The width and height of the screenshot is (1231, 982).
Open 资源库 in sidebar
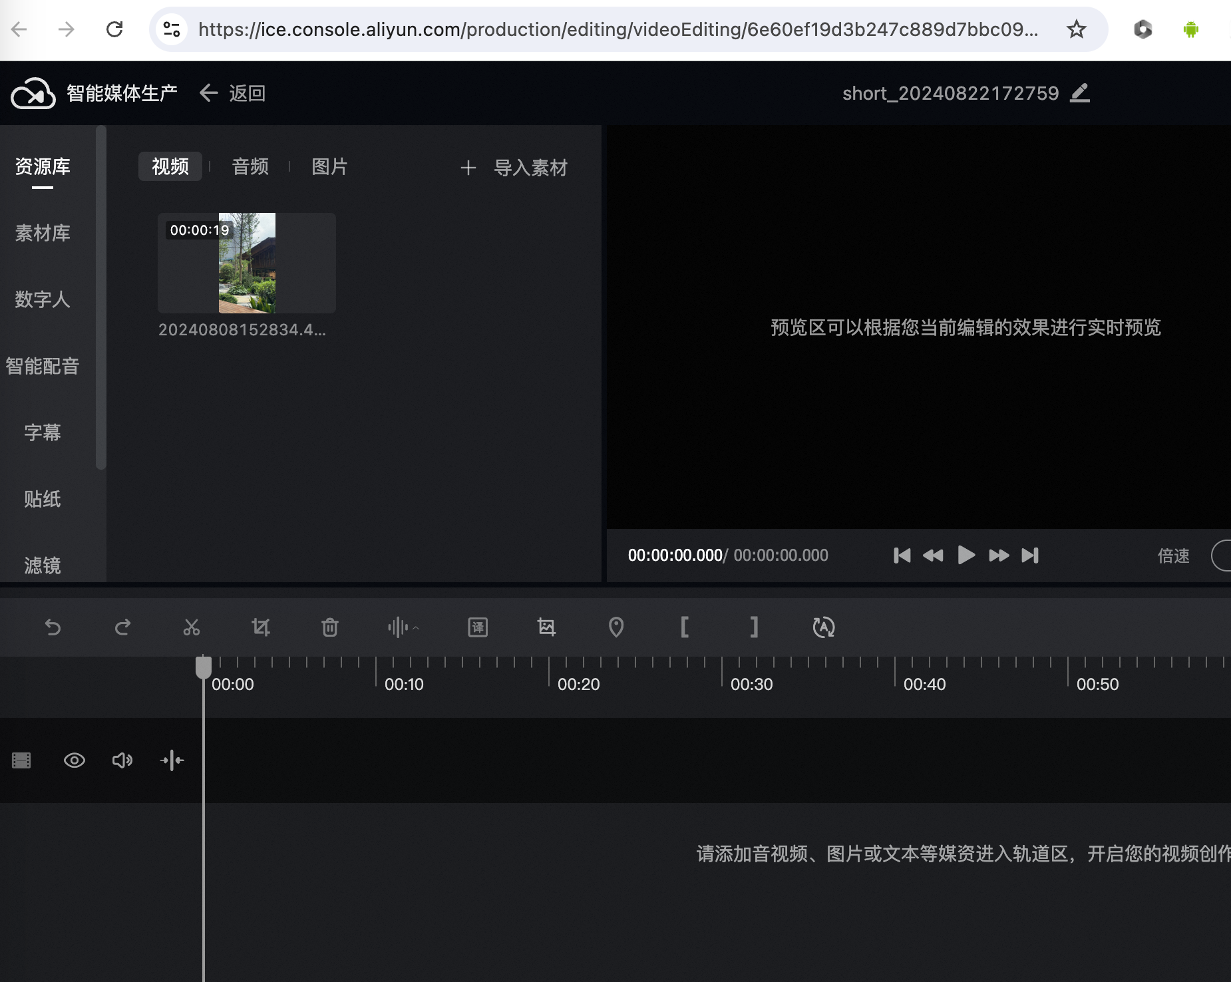[43, 166]
